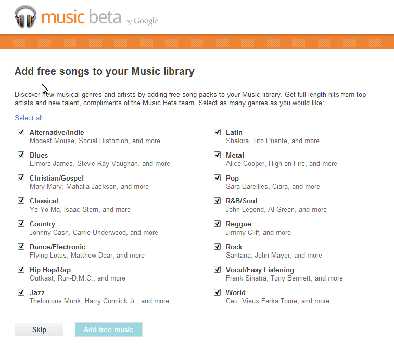Deselect the Classical genre checkbox
The image size is (394, 344).
tap(21, 201)
